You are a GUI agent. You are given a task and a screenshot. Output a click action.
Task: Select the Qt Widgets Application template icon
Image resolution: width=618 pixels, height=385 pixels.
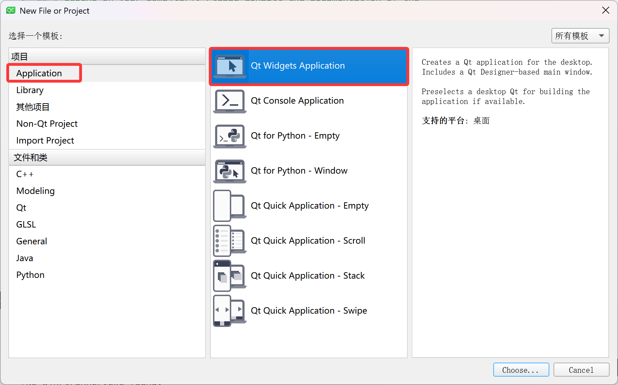(230, 66)
